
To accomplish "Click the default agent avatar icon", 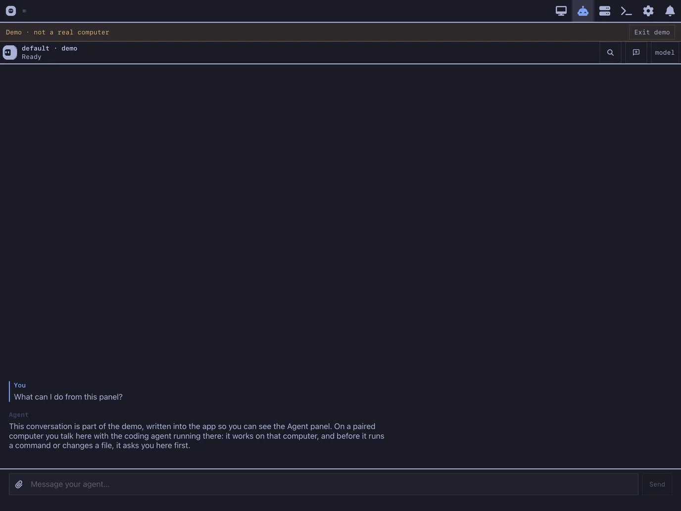I will click(x=10, y=52).
